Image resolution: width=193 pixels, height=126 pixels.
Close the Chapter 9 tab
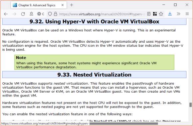pos(63,5)
